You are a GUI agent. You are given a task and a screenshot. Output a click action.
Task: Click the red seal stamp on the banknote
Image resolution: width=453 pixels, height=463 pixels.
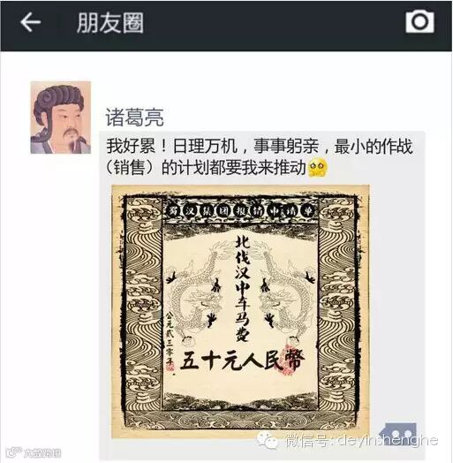[x=291, y=358]
